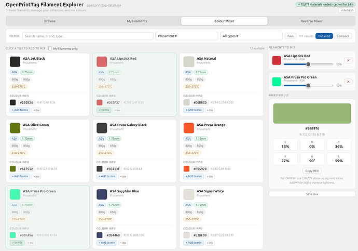Remove ASA Prusa Pro Green from mix
Screen dimensions: 358x251
pyautogui.click(x=348, y=82)
